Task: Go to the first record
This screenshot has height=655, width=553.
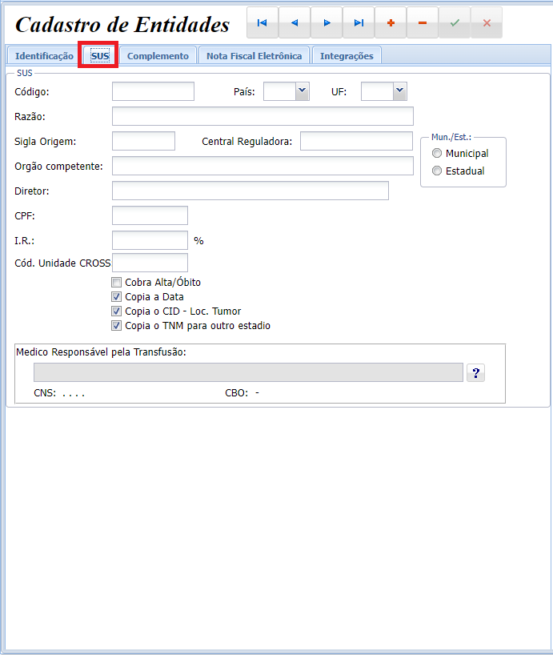Action: (262, 23)
